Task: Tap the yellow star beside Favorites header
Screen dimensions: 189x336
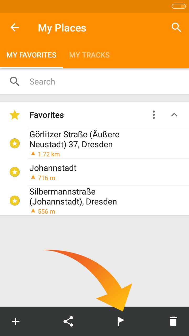Action: pyautogui.click(x=15, y=115)
